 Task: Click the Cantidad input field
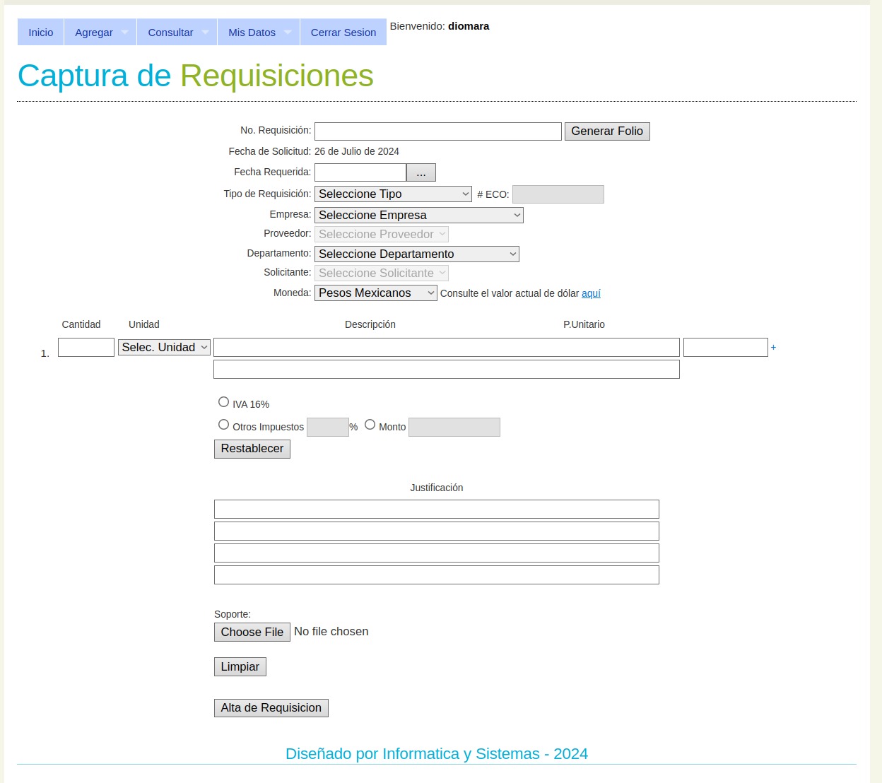click(86, 348)
